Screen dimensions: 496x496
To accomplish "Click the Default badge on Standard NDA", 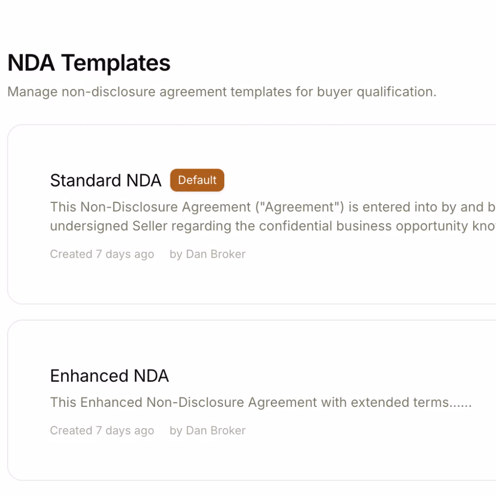I will (197, 180).
